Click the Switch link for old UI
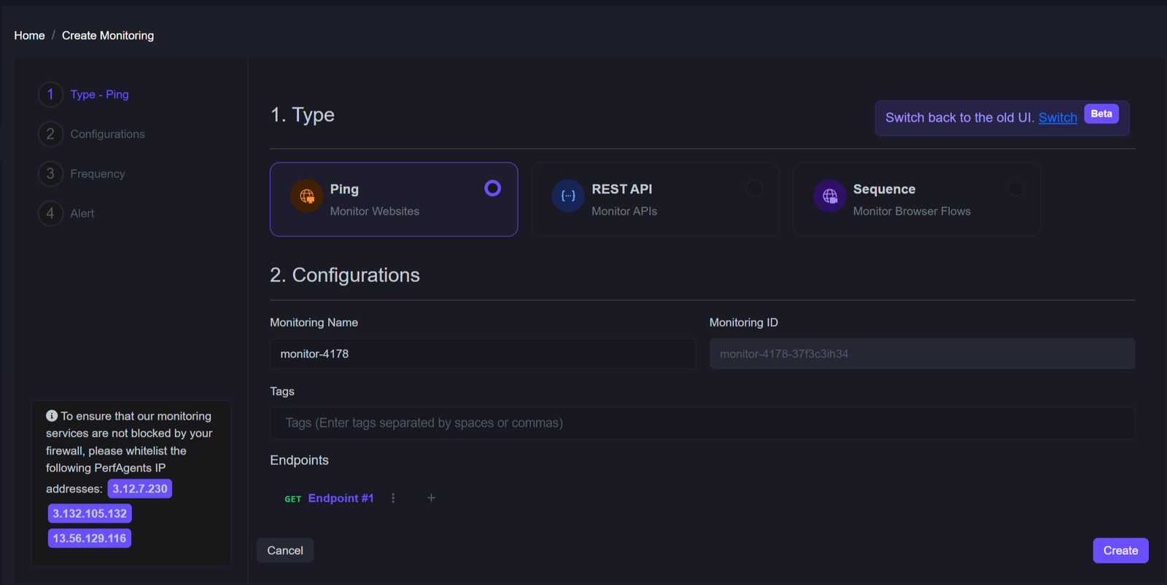1167x585 pixels. tap(1058, 118)
